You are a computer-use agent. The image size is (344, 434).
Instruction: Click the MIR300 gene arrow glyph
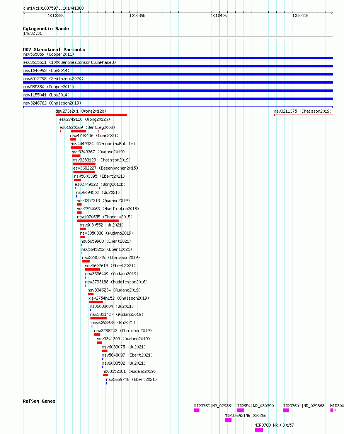tap(334, 410)
